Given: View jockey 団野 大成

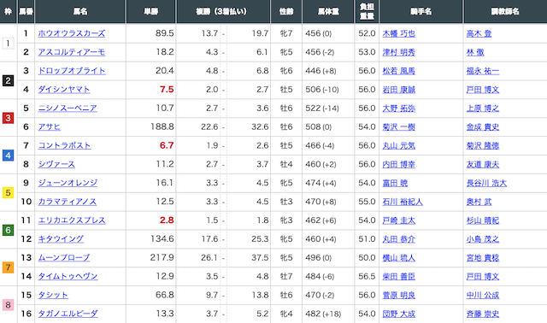Looking at the screenshot, I should coord(399,314).
